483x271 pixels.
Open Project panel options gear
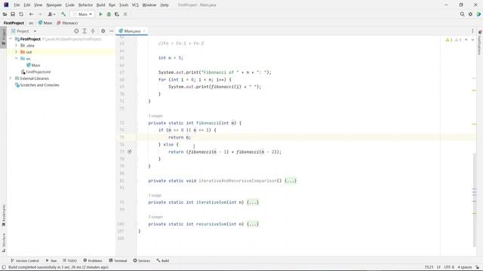[x=103, y=31]
